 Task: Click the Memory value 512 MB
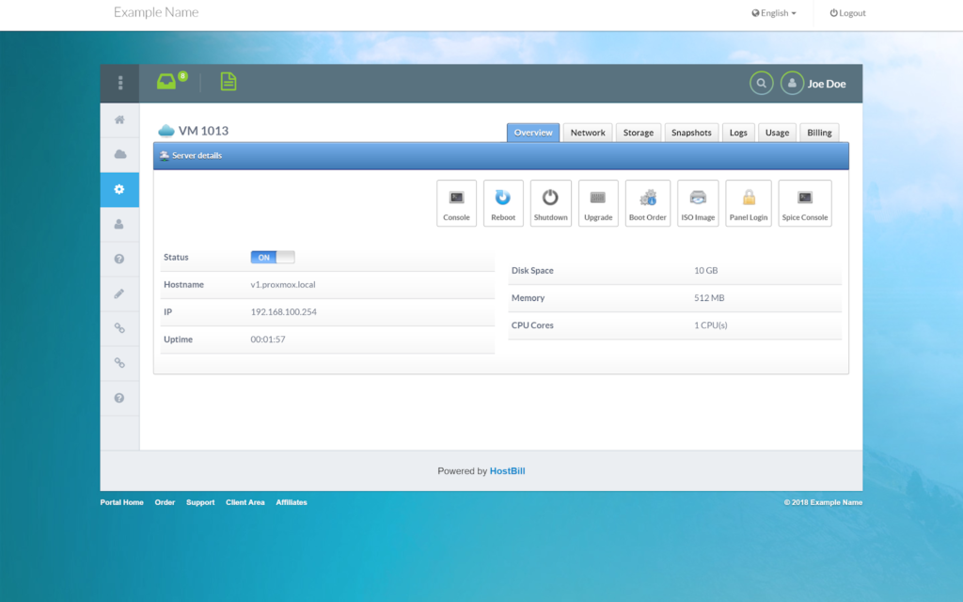tap(709, 298)
